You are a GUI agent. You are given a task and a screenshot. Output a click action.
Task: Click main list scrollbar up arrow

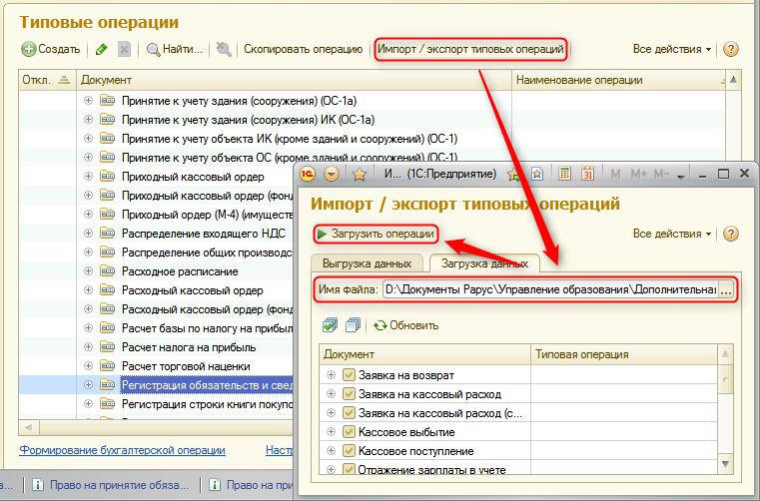tap(733, 80)
